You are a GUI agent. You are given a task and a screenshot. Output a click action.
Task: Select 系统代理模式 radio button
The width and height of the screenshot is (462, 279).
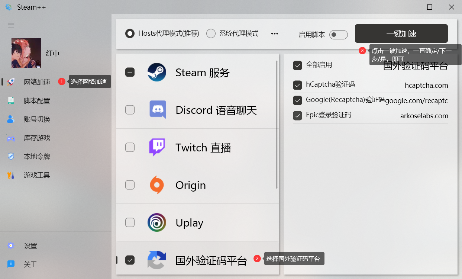(x=211, y=33)
